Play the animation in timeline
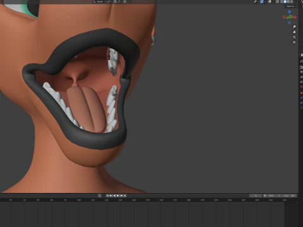The width and height of the screenshot is (303, 227). pos(117,195)
